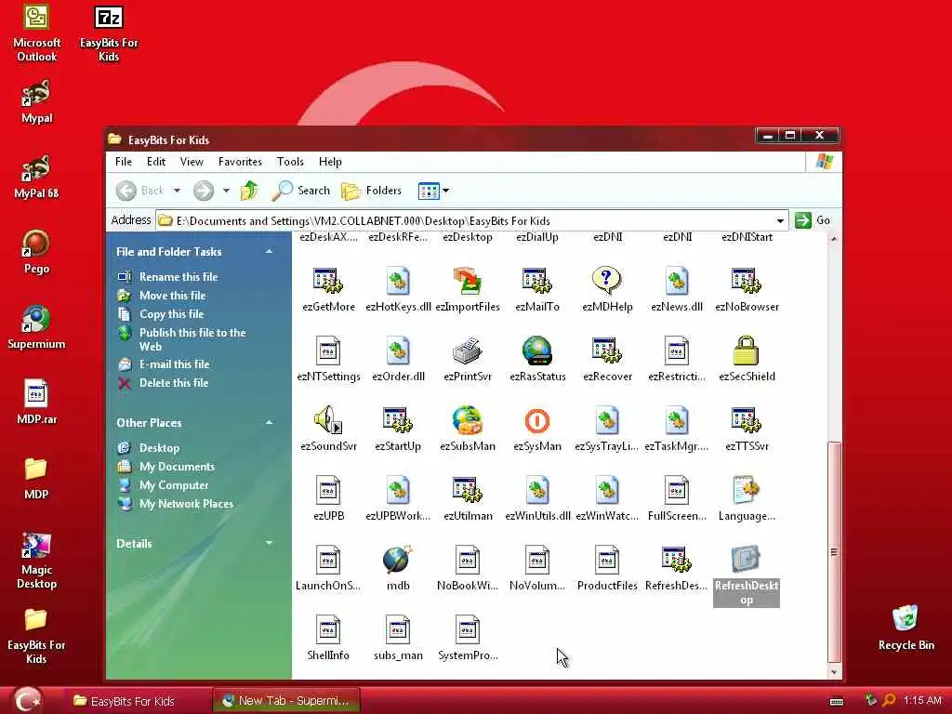Open the Help menu
The width and height of the screenshot is (952, 714).
click(330, 162)
